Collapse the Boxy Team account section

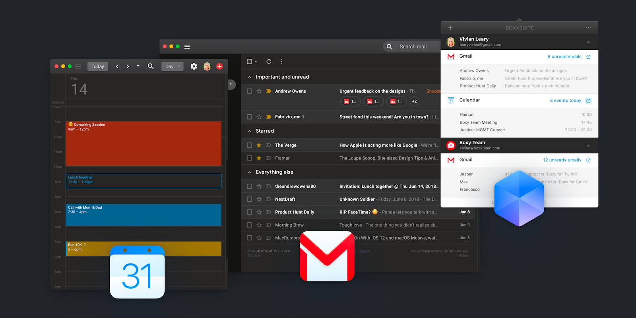point(588,145)
